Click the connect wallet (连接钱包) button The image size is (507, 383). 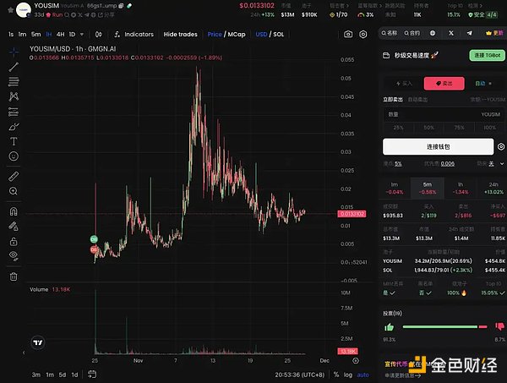pos(438,147)
